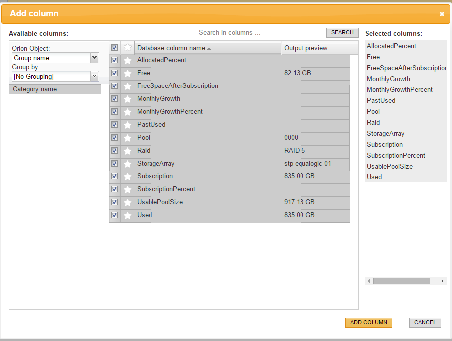Uncheck the MonthlyGrowth checkbox
The width and height of the screenshot is (452, 341).
click(115, 98)
